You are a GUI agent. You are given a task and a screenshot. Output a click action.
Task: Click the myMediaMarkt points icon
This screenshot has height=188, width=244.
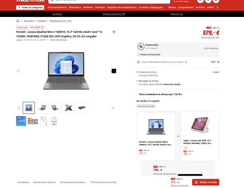(138, 62)
